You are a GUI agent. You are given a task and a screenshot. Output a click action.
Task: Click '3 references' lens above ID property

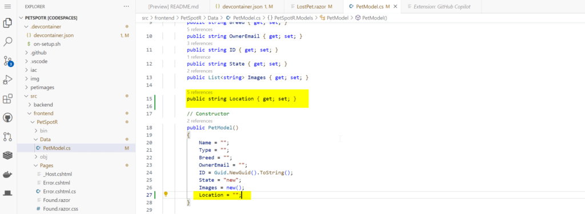[199, 43]
